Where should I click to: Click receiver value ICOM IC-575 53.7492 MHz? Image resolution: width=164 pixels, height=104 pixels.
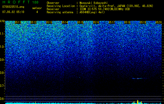105,9
